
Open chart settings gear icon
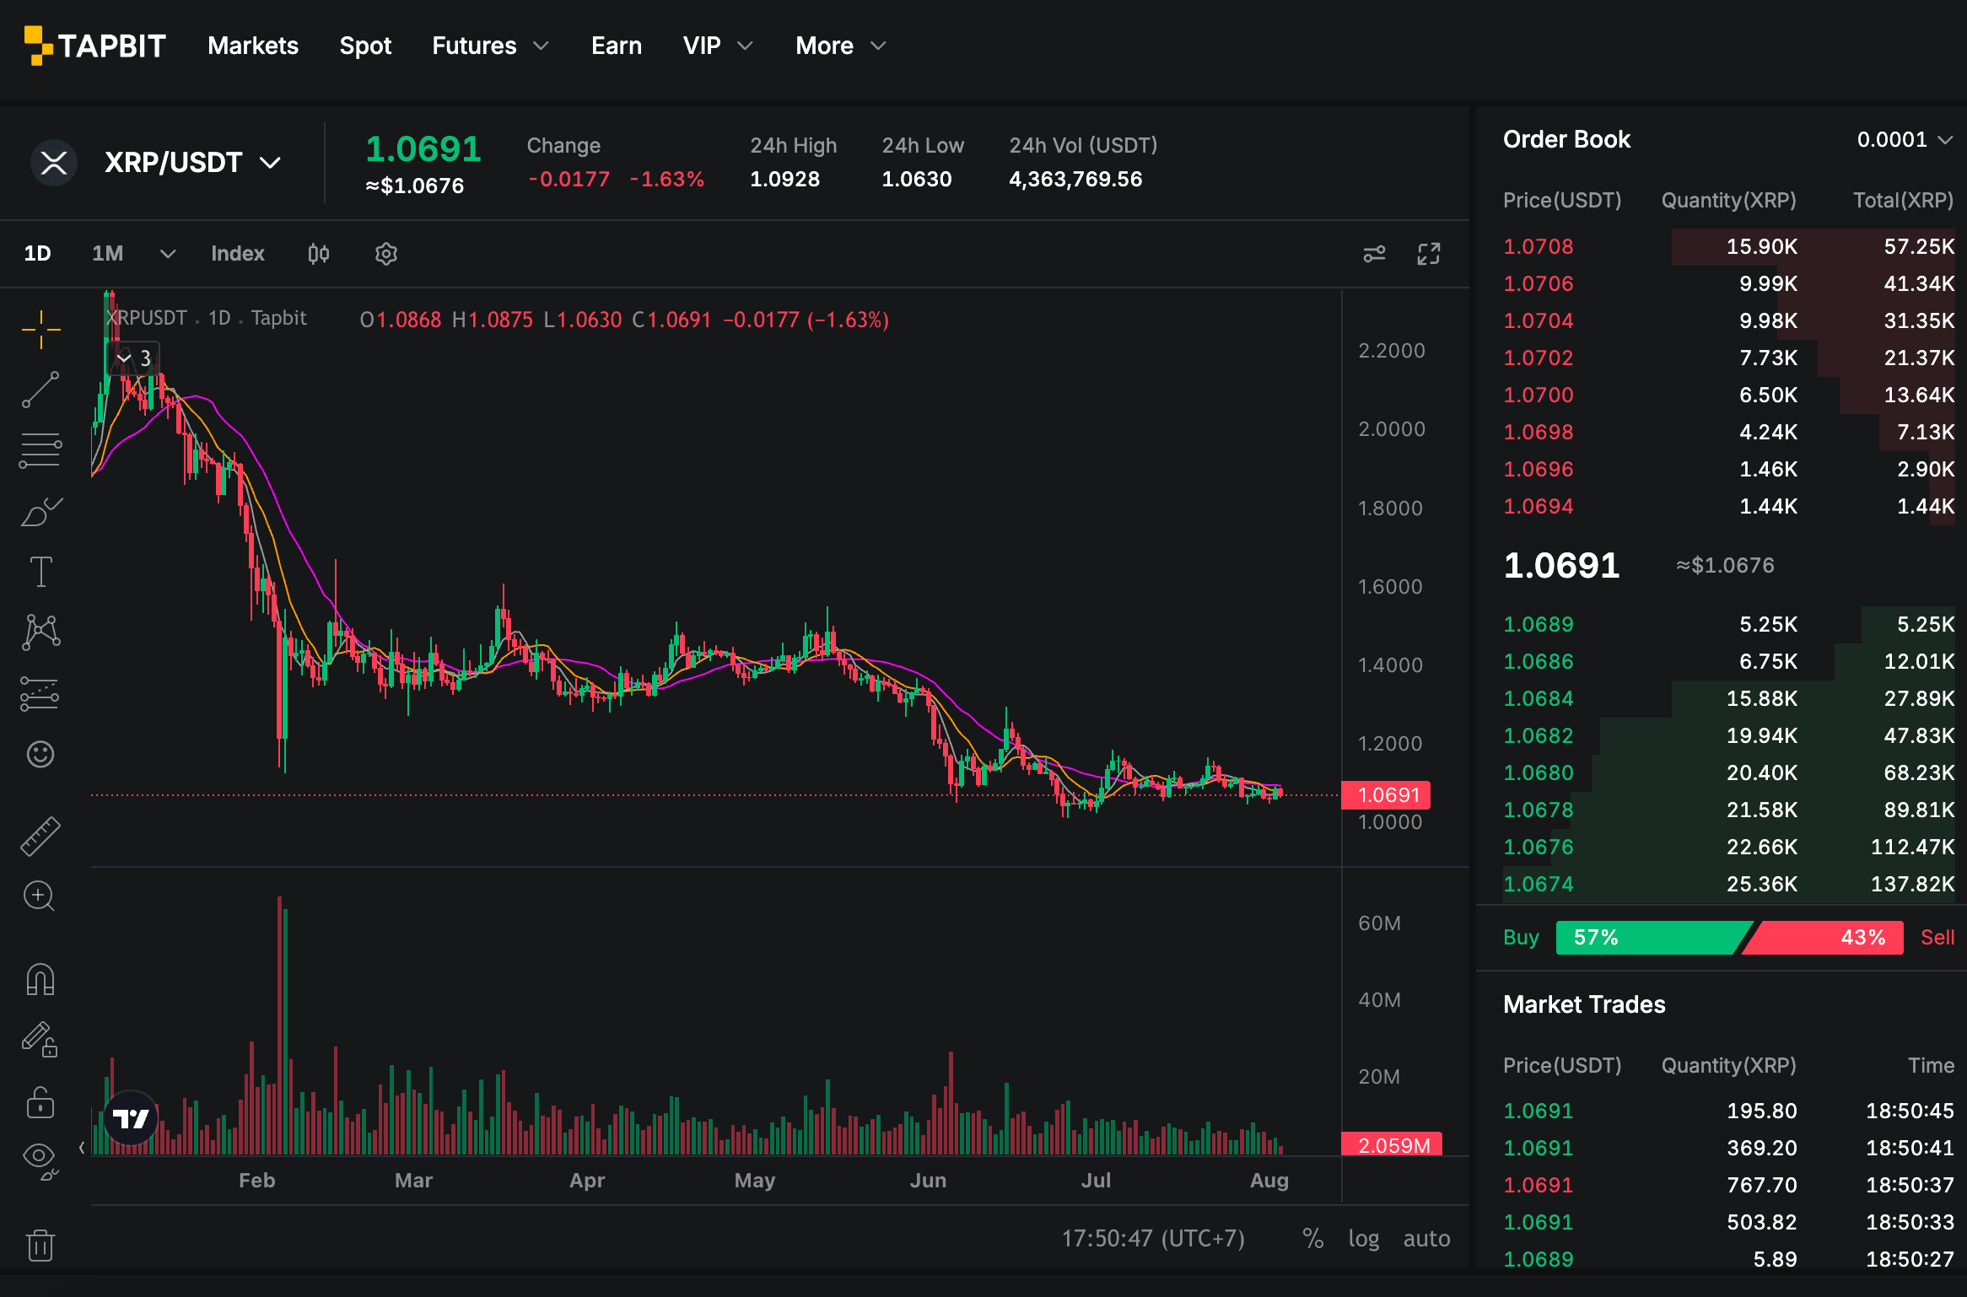click(x=386, y=254)
